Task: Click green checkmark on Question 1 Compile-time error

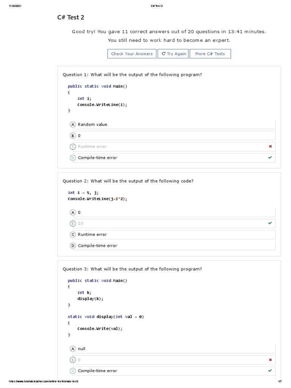Action: point(270,158)
